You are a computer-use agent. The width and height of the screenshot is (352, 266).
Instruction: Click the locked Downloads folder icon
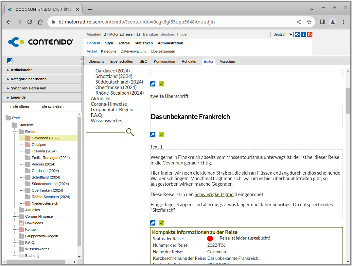click(x=21, y=223)
